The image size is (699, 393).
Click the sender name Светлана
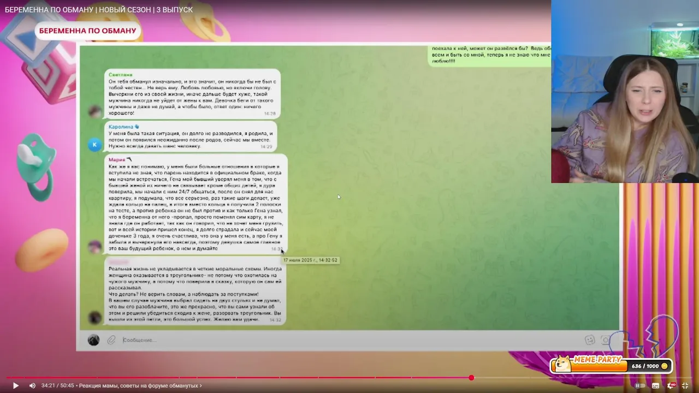point(120,74)
